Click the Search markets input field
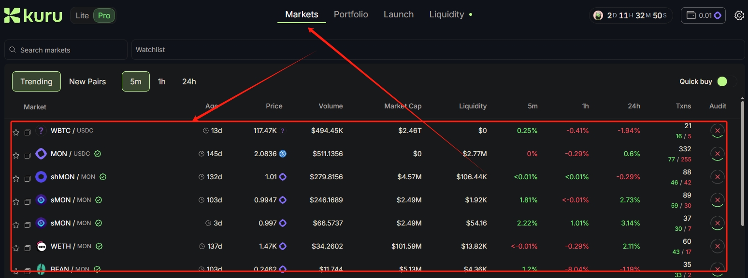The height and width of the screenshot is (278, 748). tap(66, 50)
